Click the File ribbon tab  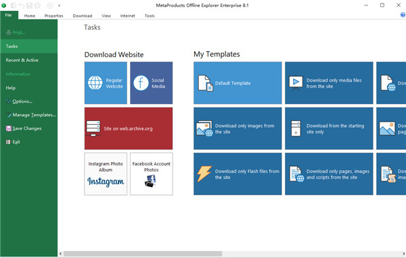point(9,15)
